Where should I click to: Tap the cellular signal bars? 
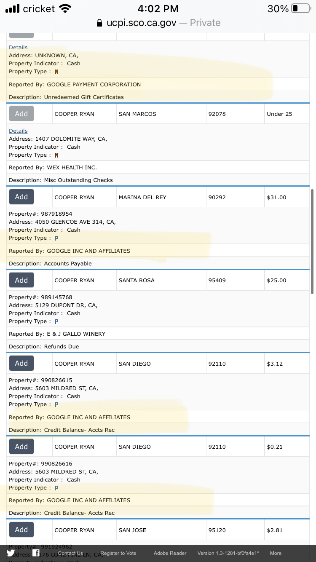click(x=12, y=8)
